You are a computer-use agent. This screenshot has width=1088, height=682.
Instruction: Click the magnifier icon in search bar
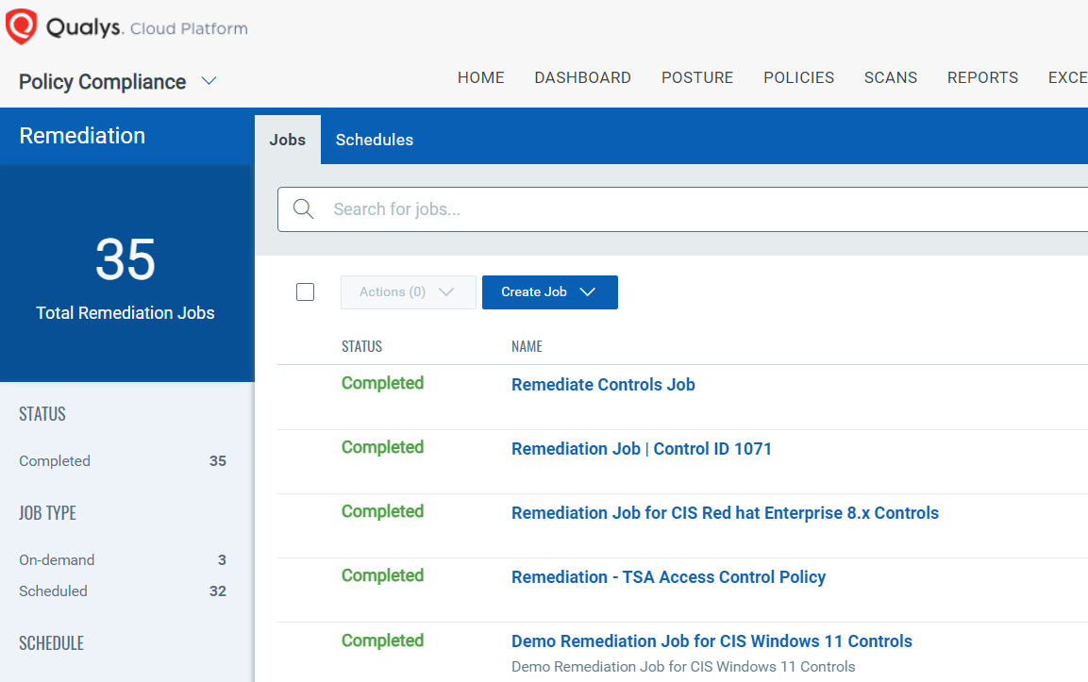click(x=303, y=209)
